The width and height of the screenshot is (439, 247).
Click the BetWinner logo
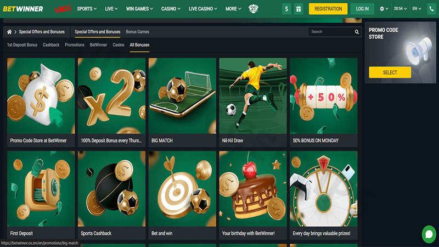pos(23,9)
